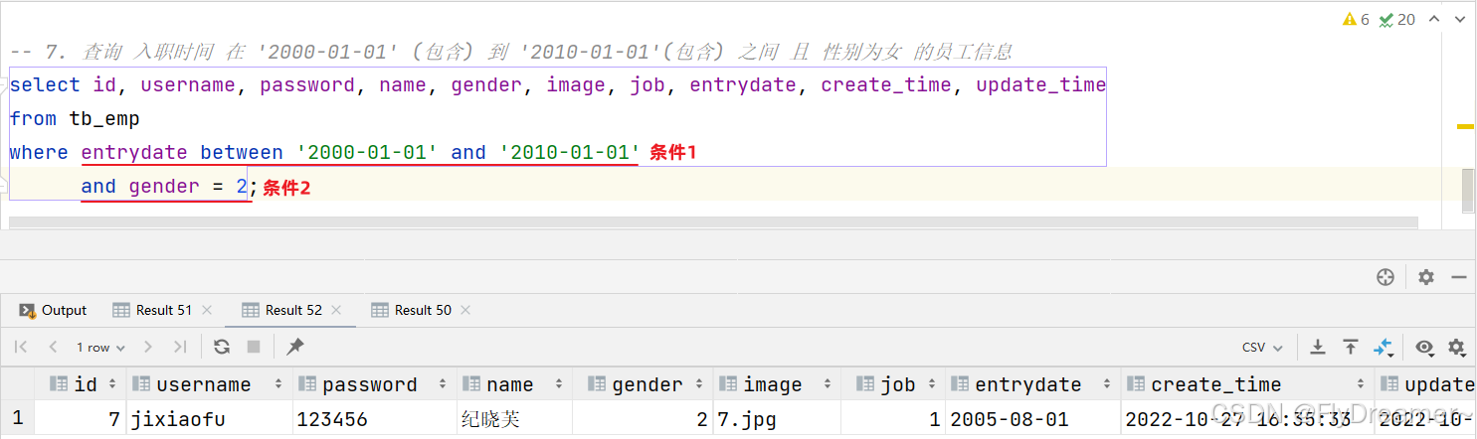Viewport: 1477px width, 439px height.
Task: Go to next highlighted problem arrow
Action: click(1458, 19)
